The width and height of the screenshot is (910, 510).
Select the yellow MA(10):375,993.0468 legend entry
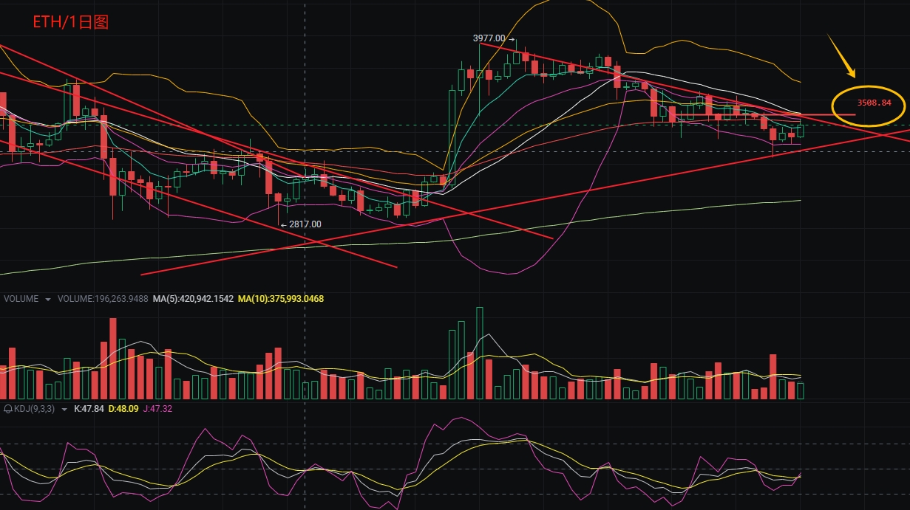pyautogui.click(x=281, y=299)
